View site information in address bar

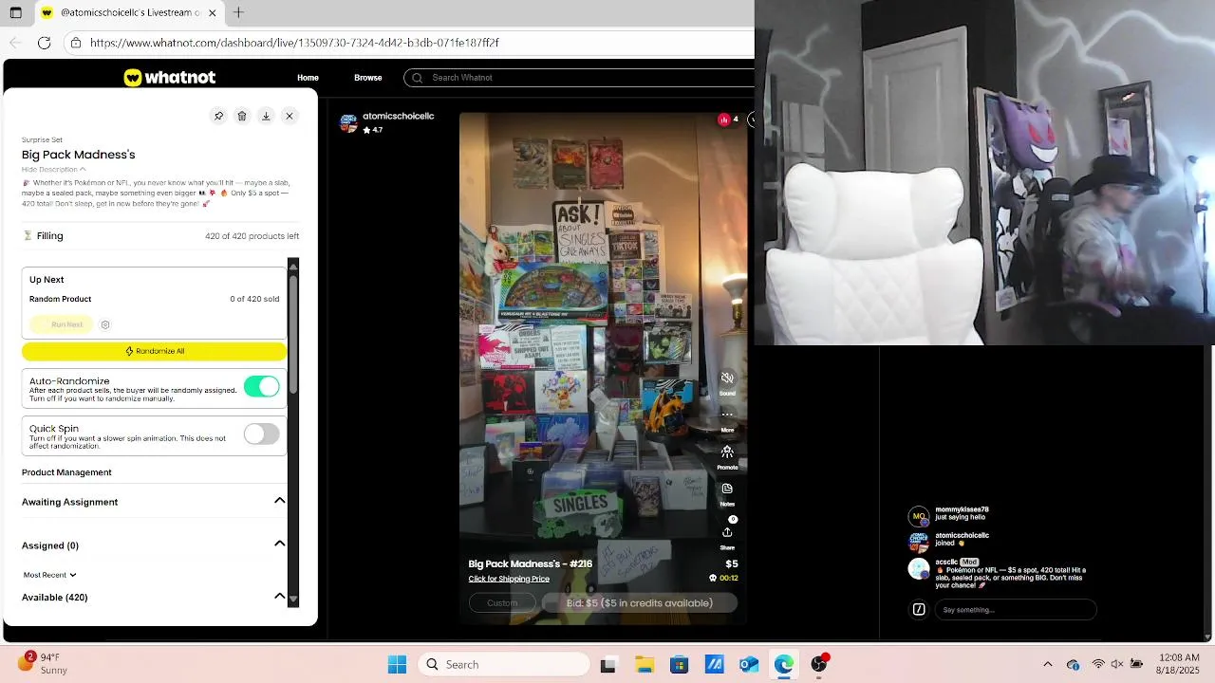[76, 43]
